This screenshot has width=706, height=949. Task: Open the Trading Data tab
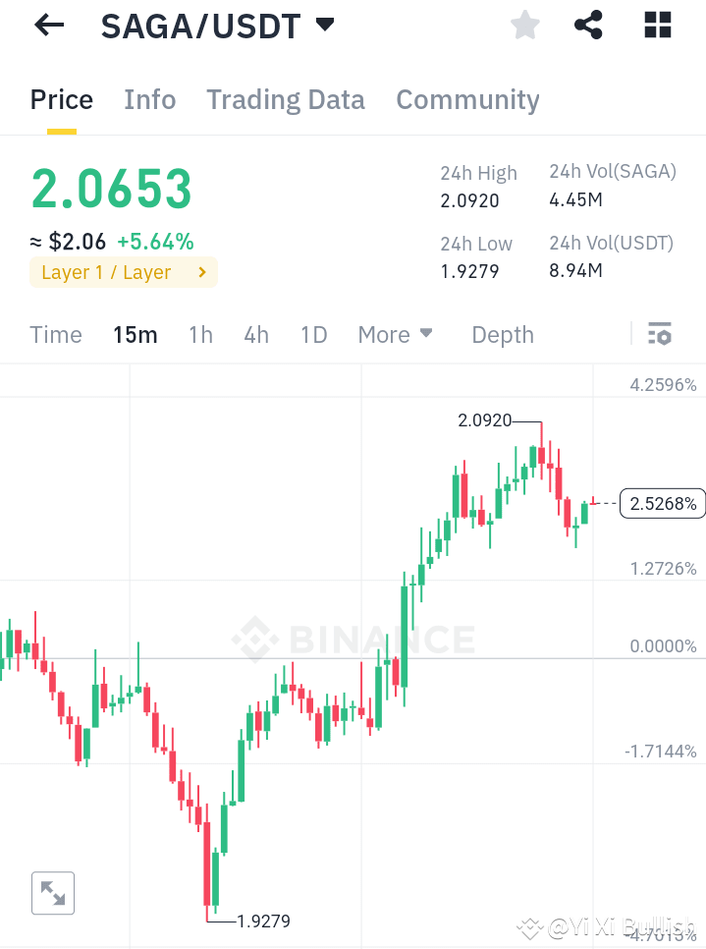point(285,99)
